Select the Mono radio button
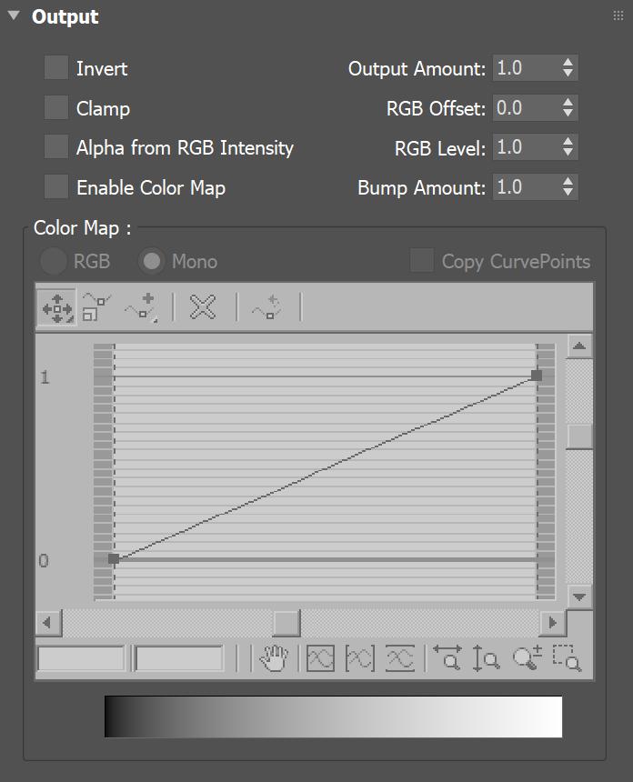The height and width of the screenshot is (782, 633). (151, 262)
